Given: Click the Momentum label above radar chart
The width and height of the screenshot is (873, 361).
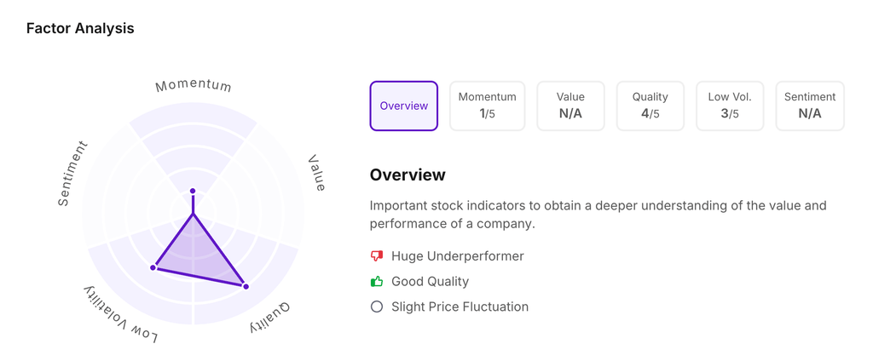Looking at the screenshot, I should tap(194, 85).
